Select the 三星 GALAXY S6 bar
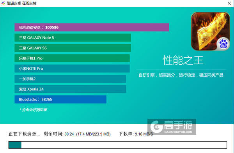This screenshot has width=234, height=153. 73,48
